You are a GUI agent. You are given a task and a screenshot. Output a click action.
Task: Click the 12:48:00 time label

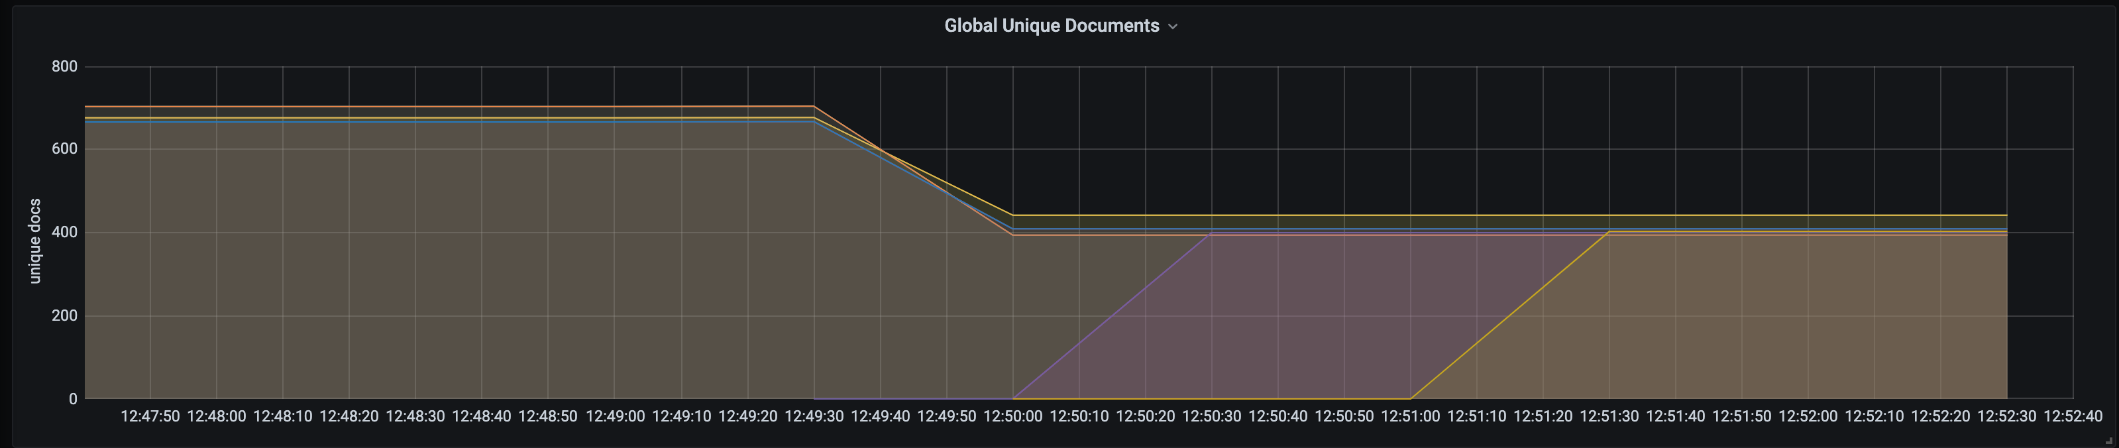pos(217,417)
